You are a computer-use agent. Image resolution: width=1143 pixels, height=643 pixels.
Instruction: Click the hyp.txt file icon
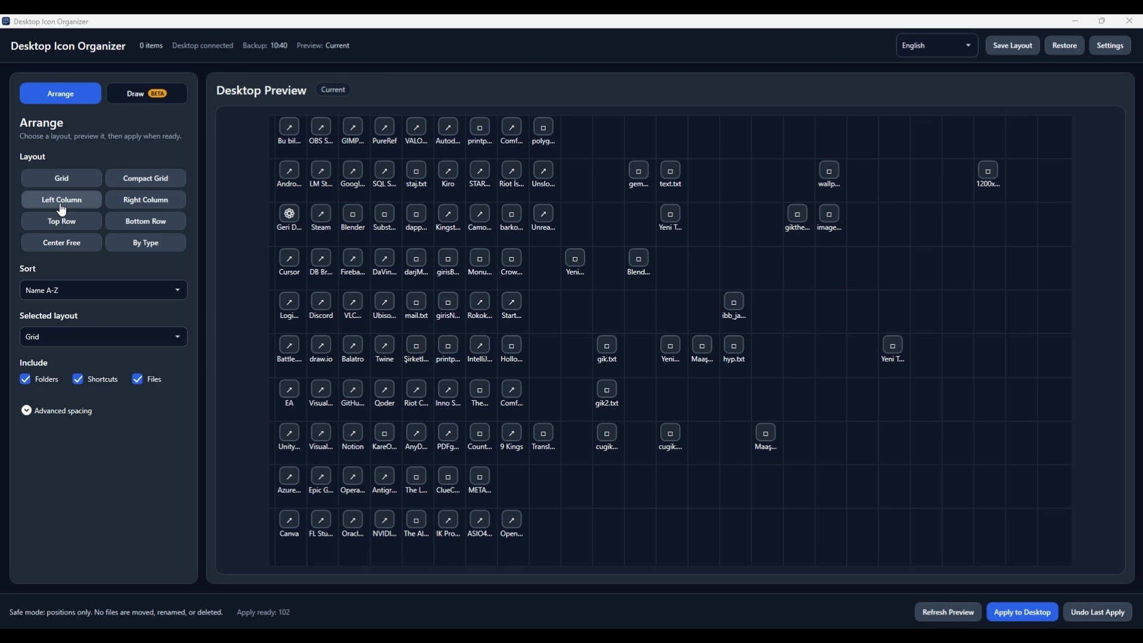tap(735, 345)
